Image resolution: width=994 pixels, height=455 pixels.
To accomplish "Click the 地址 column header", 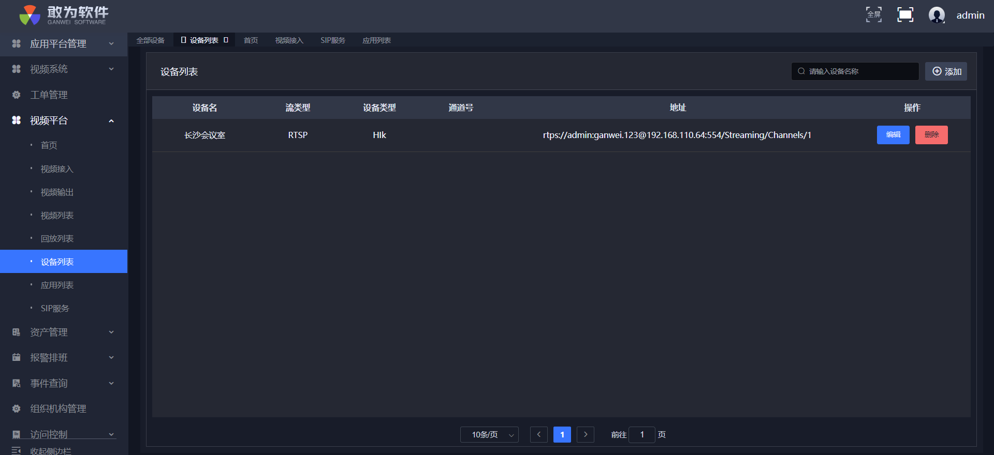I will coord(678,108).
